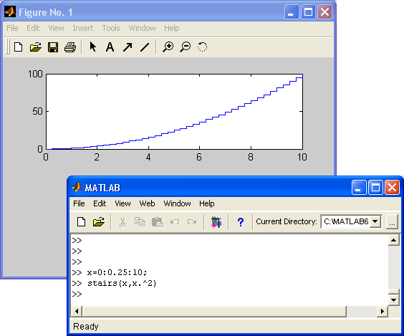The width and height of the screenshot is (404, 336).
Task: Pick the Insert Arrow tool
Action: (128, 47)
